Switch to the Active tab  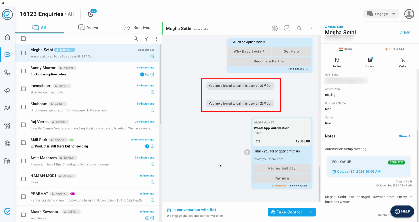88,28
